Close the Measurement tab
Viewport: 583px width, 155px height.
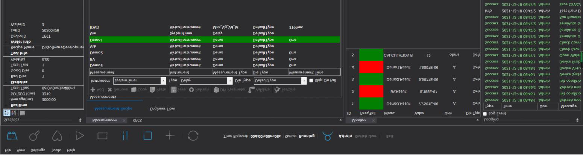pyautogui.click(x=124, y=121)
